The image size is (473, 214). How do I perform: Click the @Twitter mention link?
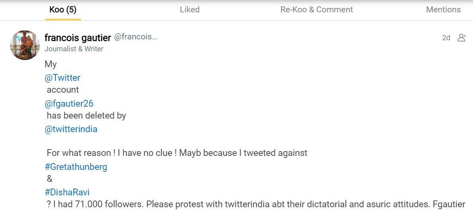63,78
